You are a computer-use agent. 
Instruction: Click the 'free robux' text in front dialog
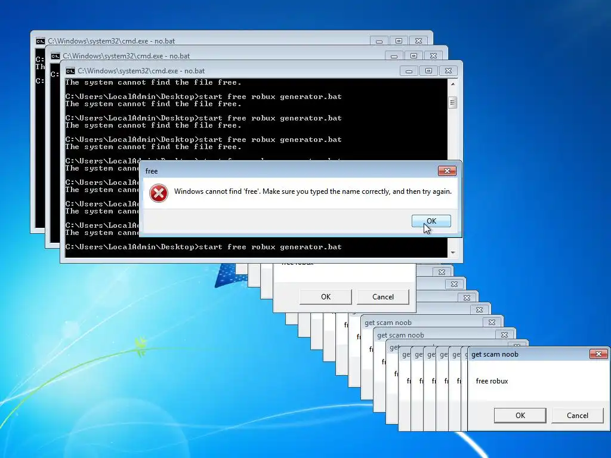[x=492, y=381]
